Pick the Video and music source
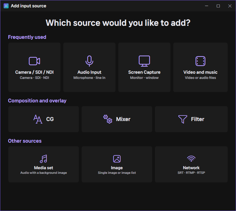Viewport: 236px width, 211px height. tap(200, 67)
